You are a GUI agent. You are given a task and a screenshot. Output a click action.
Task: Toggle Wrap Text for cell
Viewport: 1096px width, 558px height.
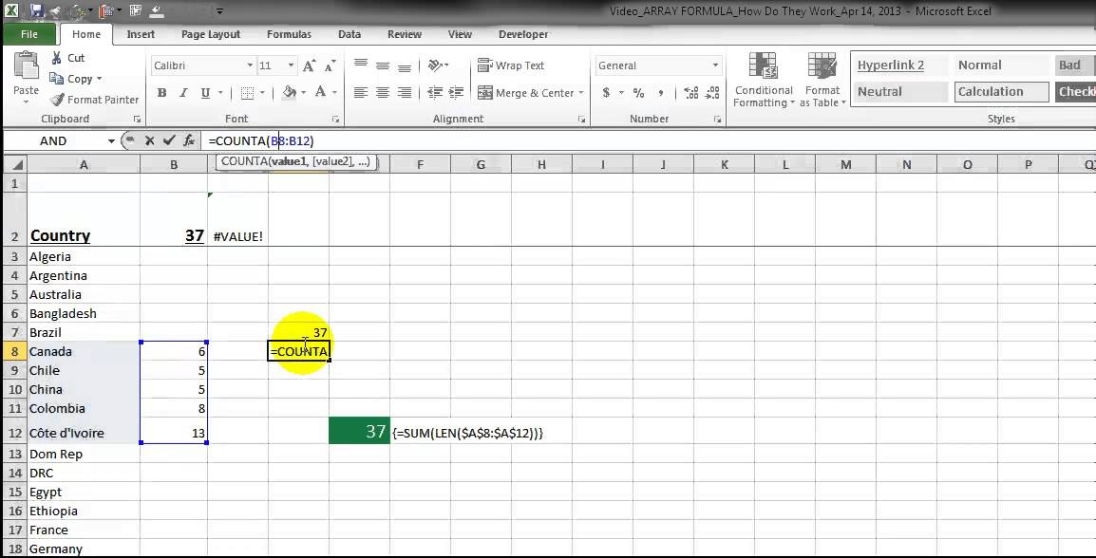[x=511, y=65]
